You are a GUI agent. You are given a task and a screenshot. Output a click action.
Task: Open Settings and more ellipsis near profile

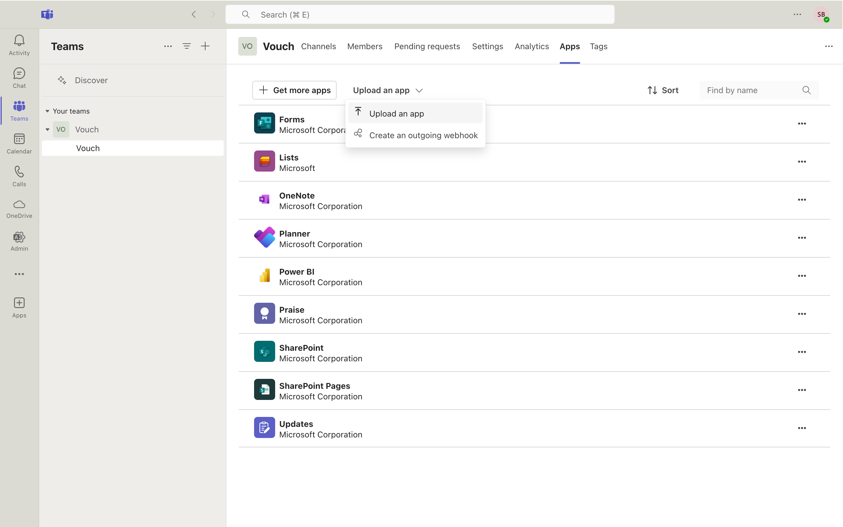point(797,14)
